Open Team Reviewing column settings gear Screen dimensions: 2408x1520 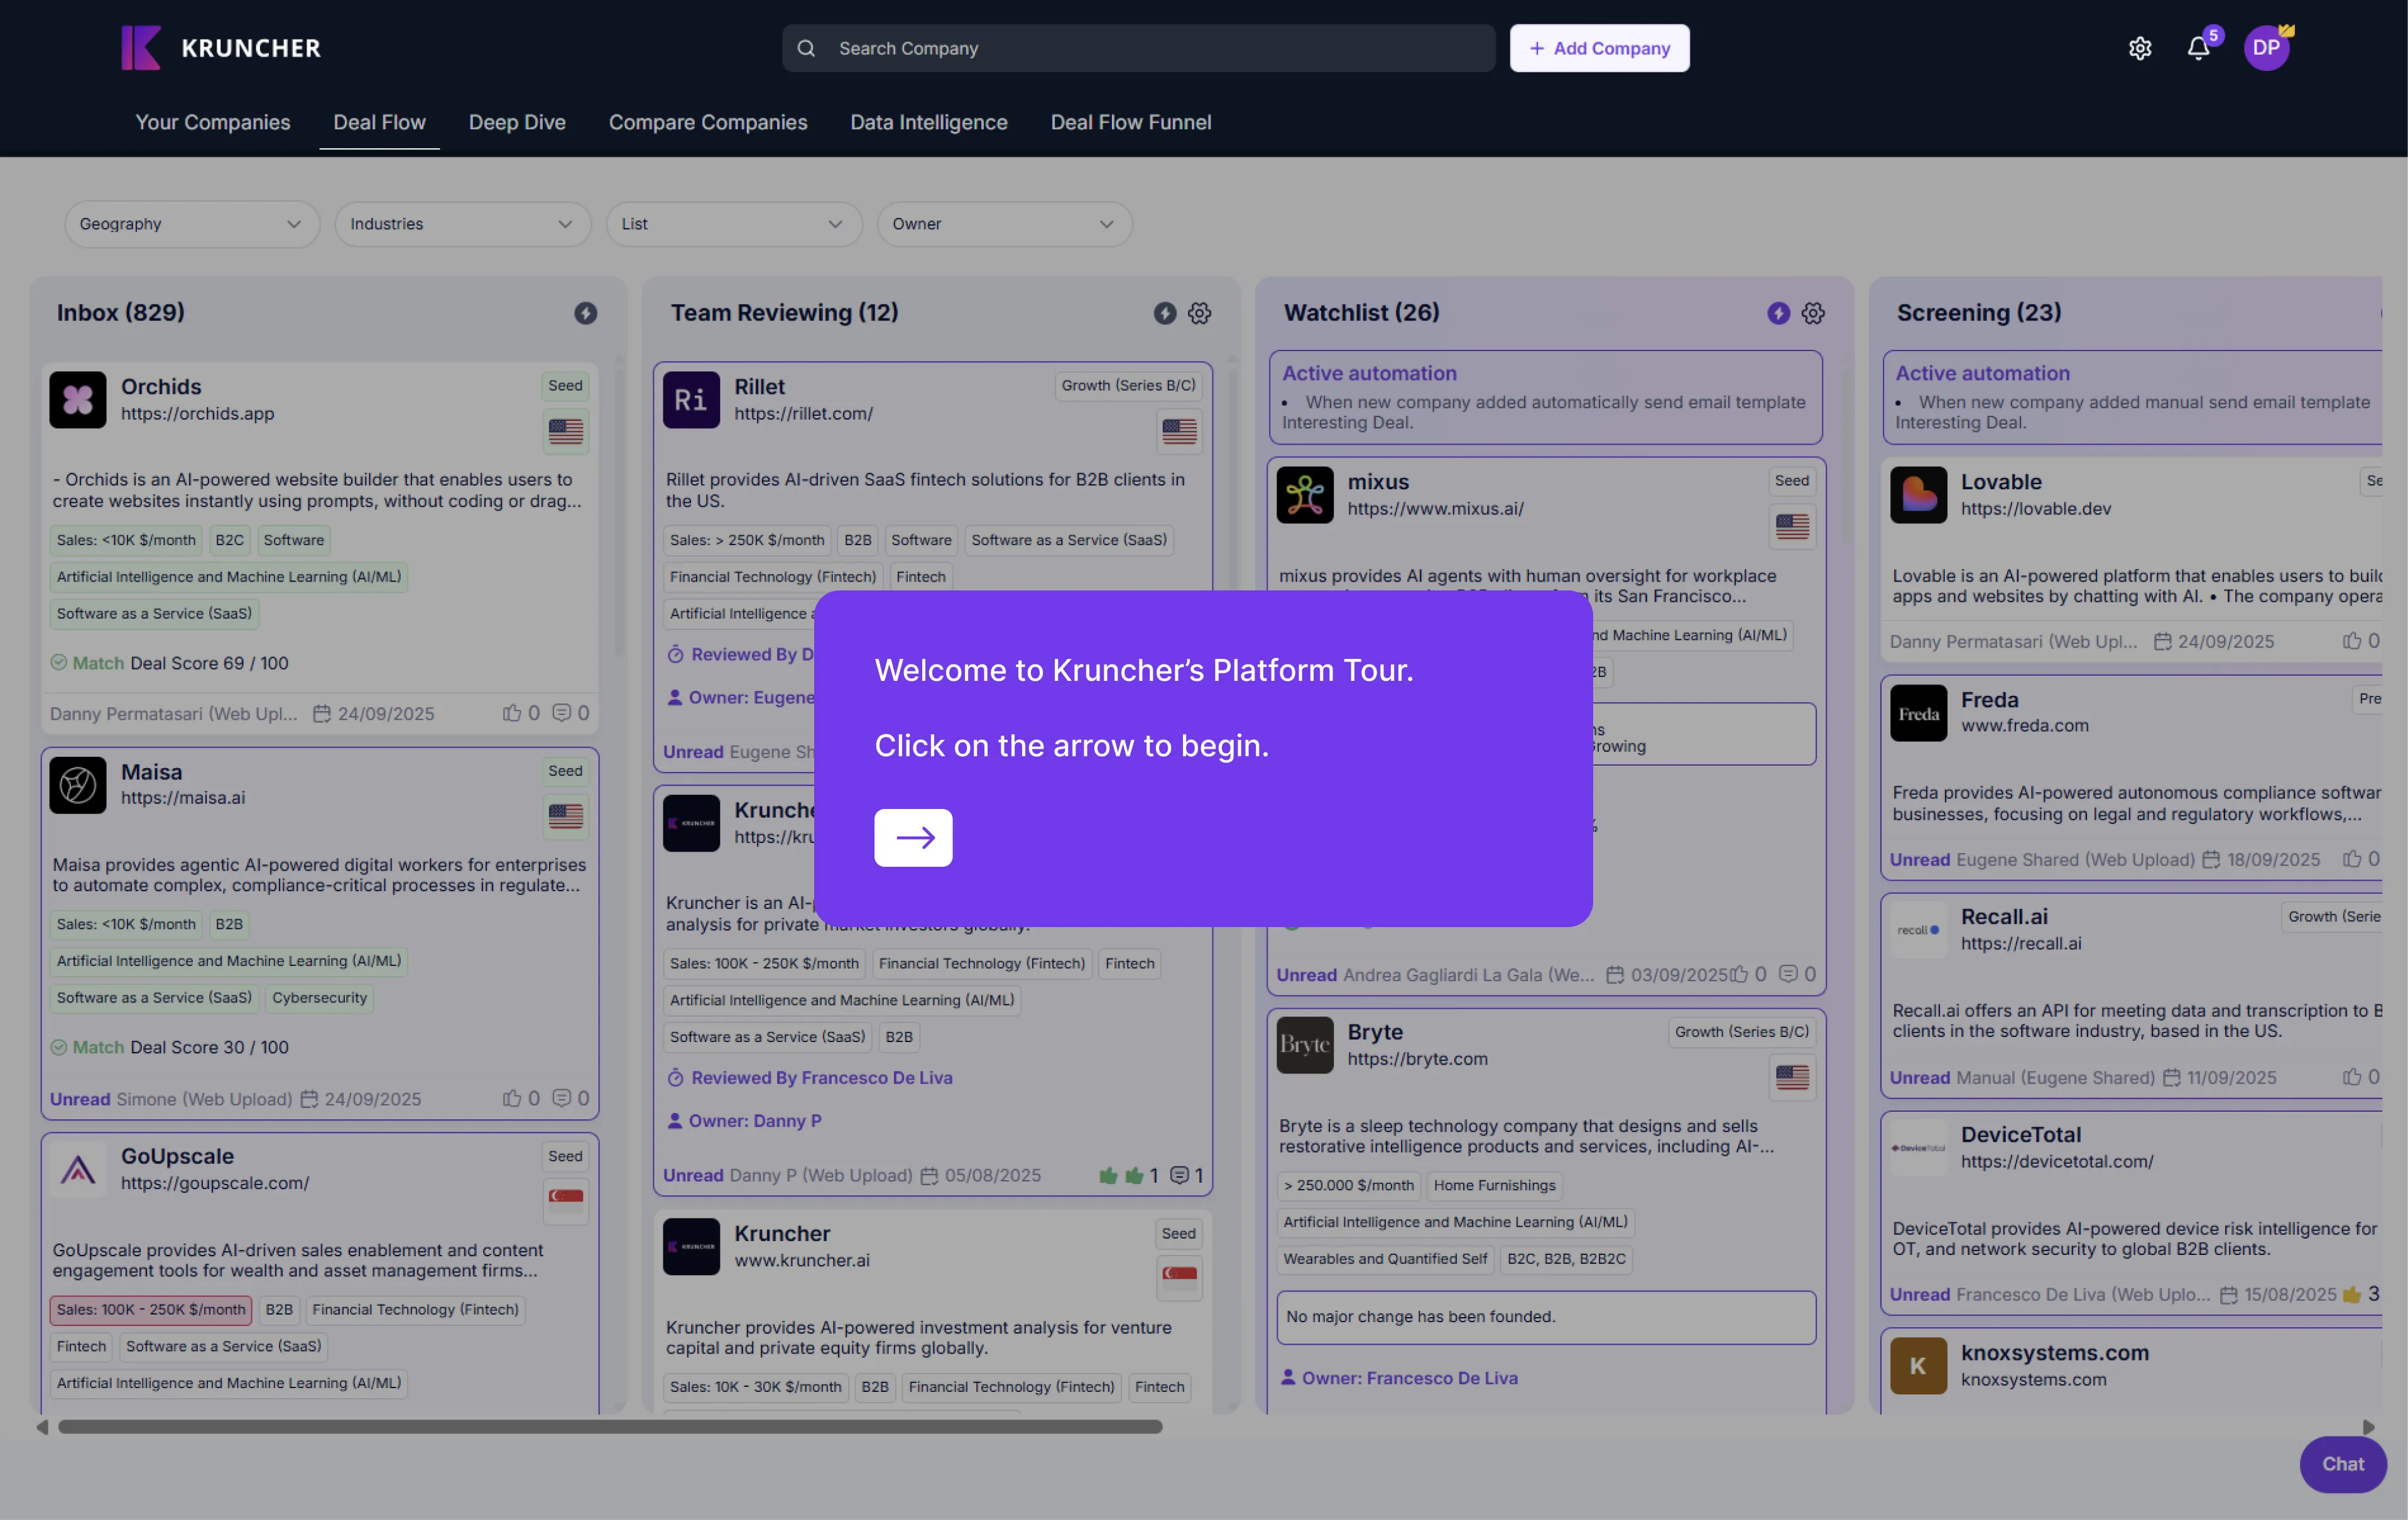tap(1199, 313)
